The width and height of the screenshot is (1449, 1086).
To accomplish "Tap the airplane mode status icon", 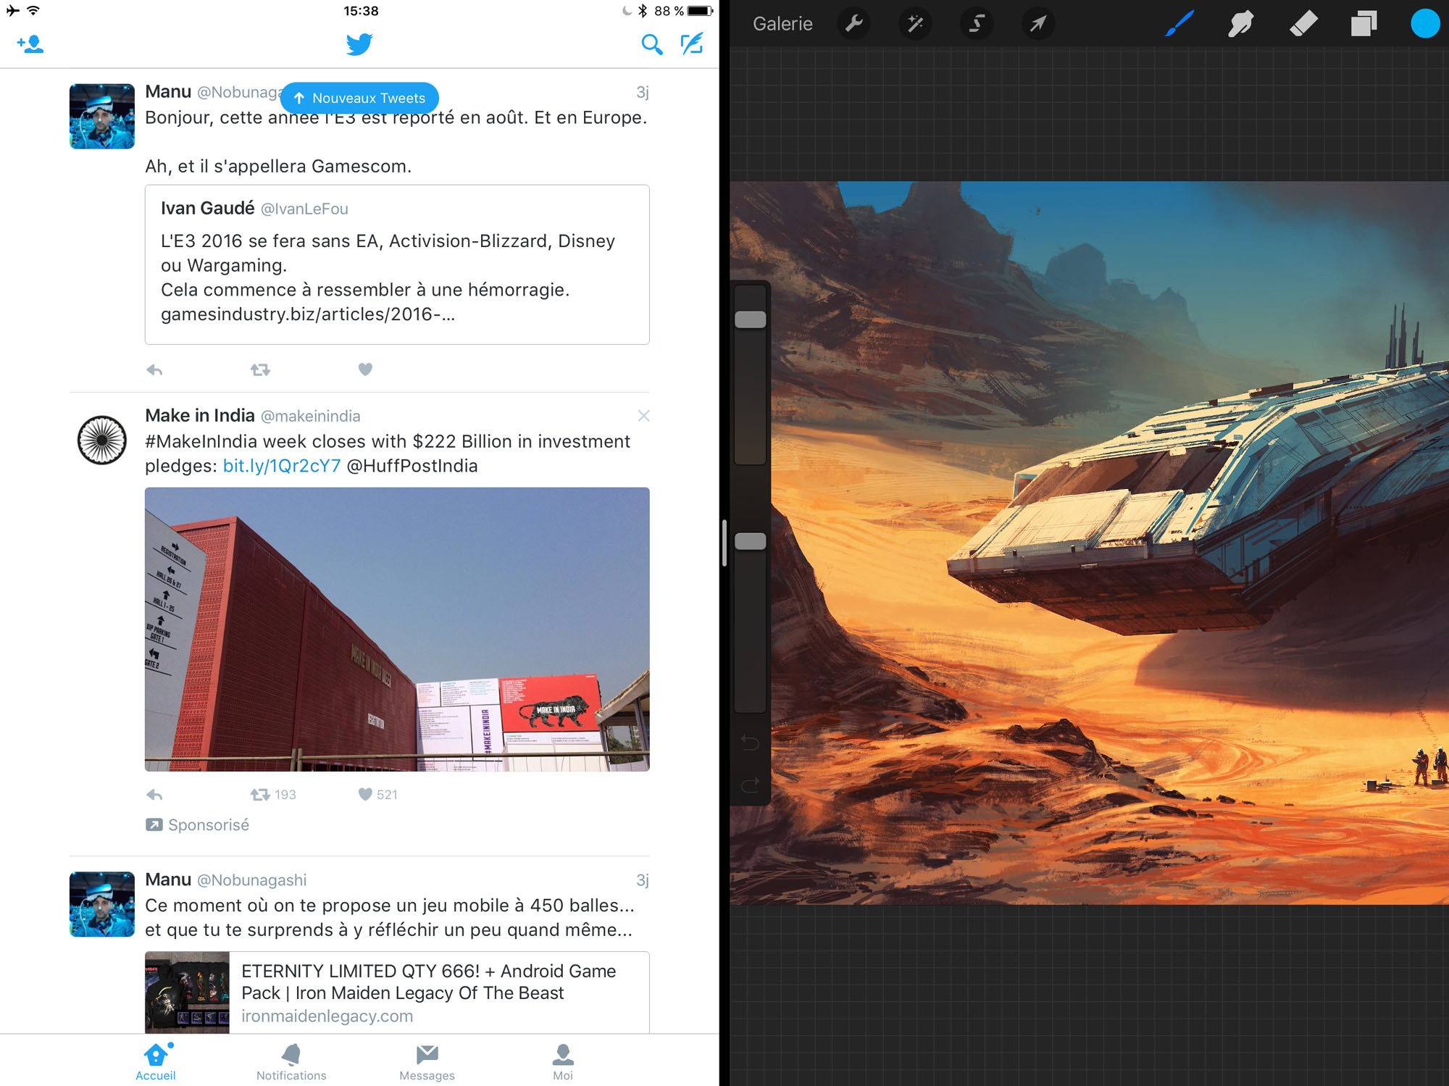I will coord(12,11).
